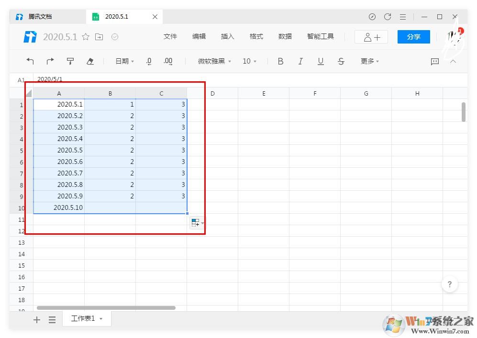Click the add new worksheet plus icon
This screenshot has width=477, height=338.
pyautogui.click(x=36, y=319)
